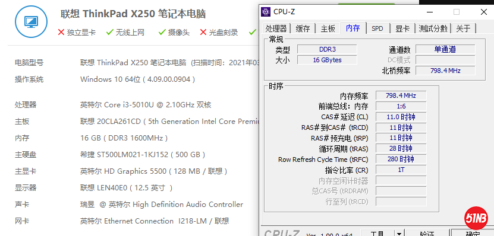The image size is (494, 236).
Task: Click the 内存频率 value 798.4 MHz
Action: [401, 95]
